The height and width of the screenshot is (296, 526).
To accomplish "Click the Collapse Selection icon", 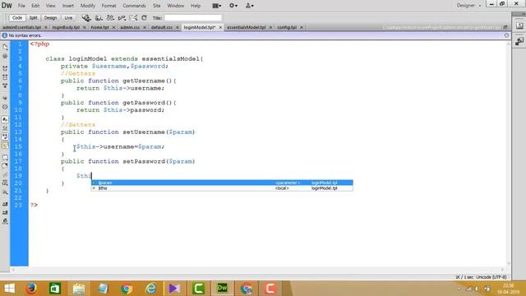I will [5, 77].
